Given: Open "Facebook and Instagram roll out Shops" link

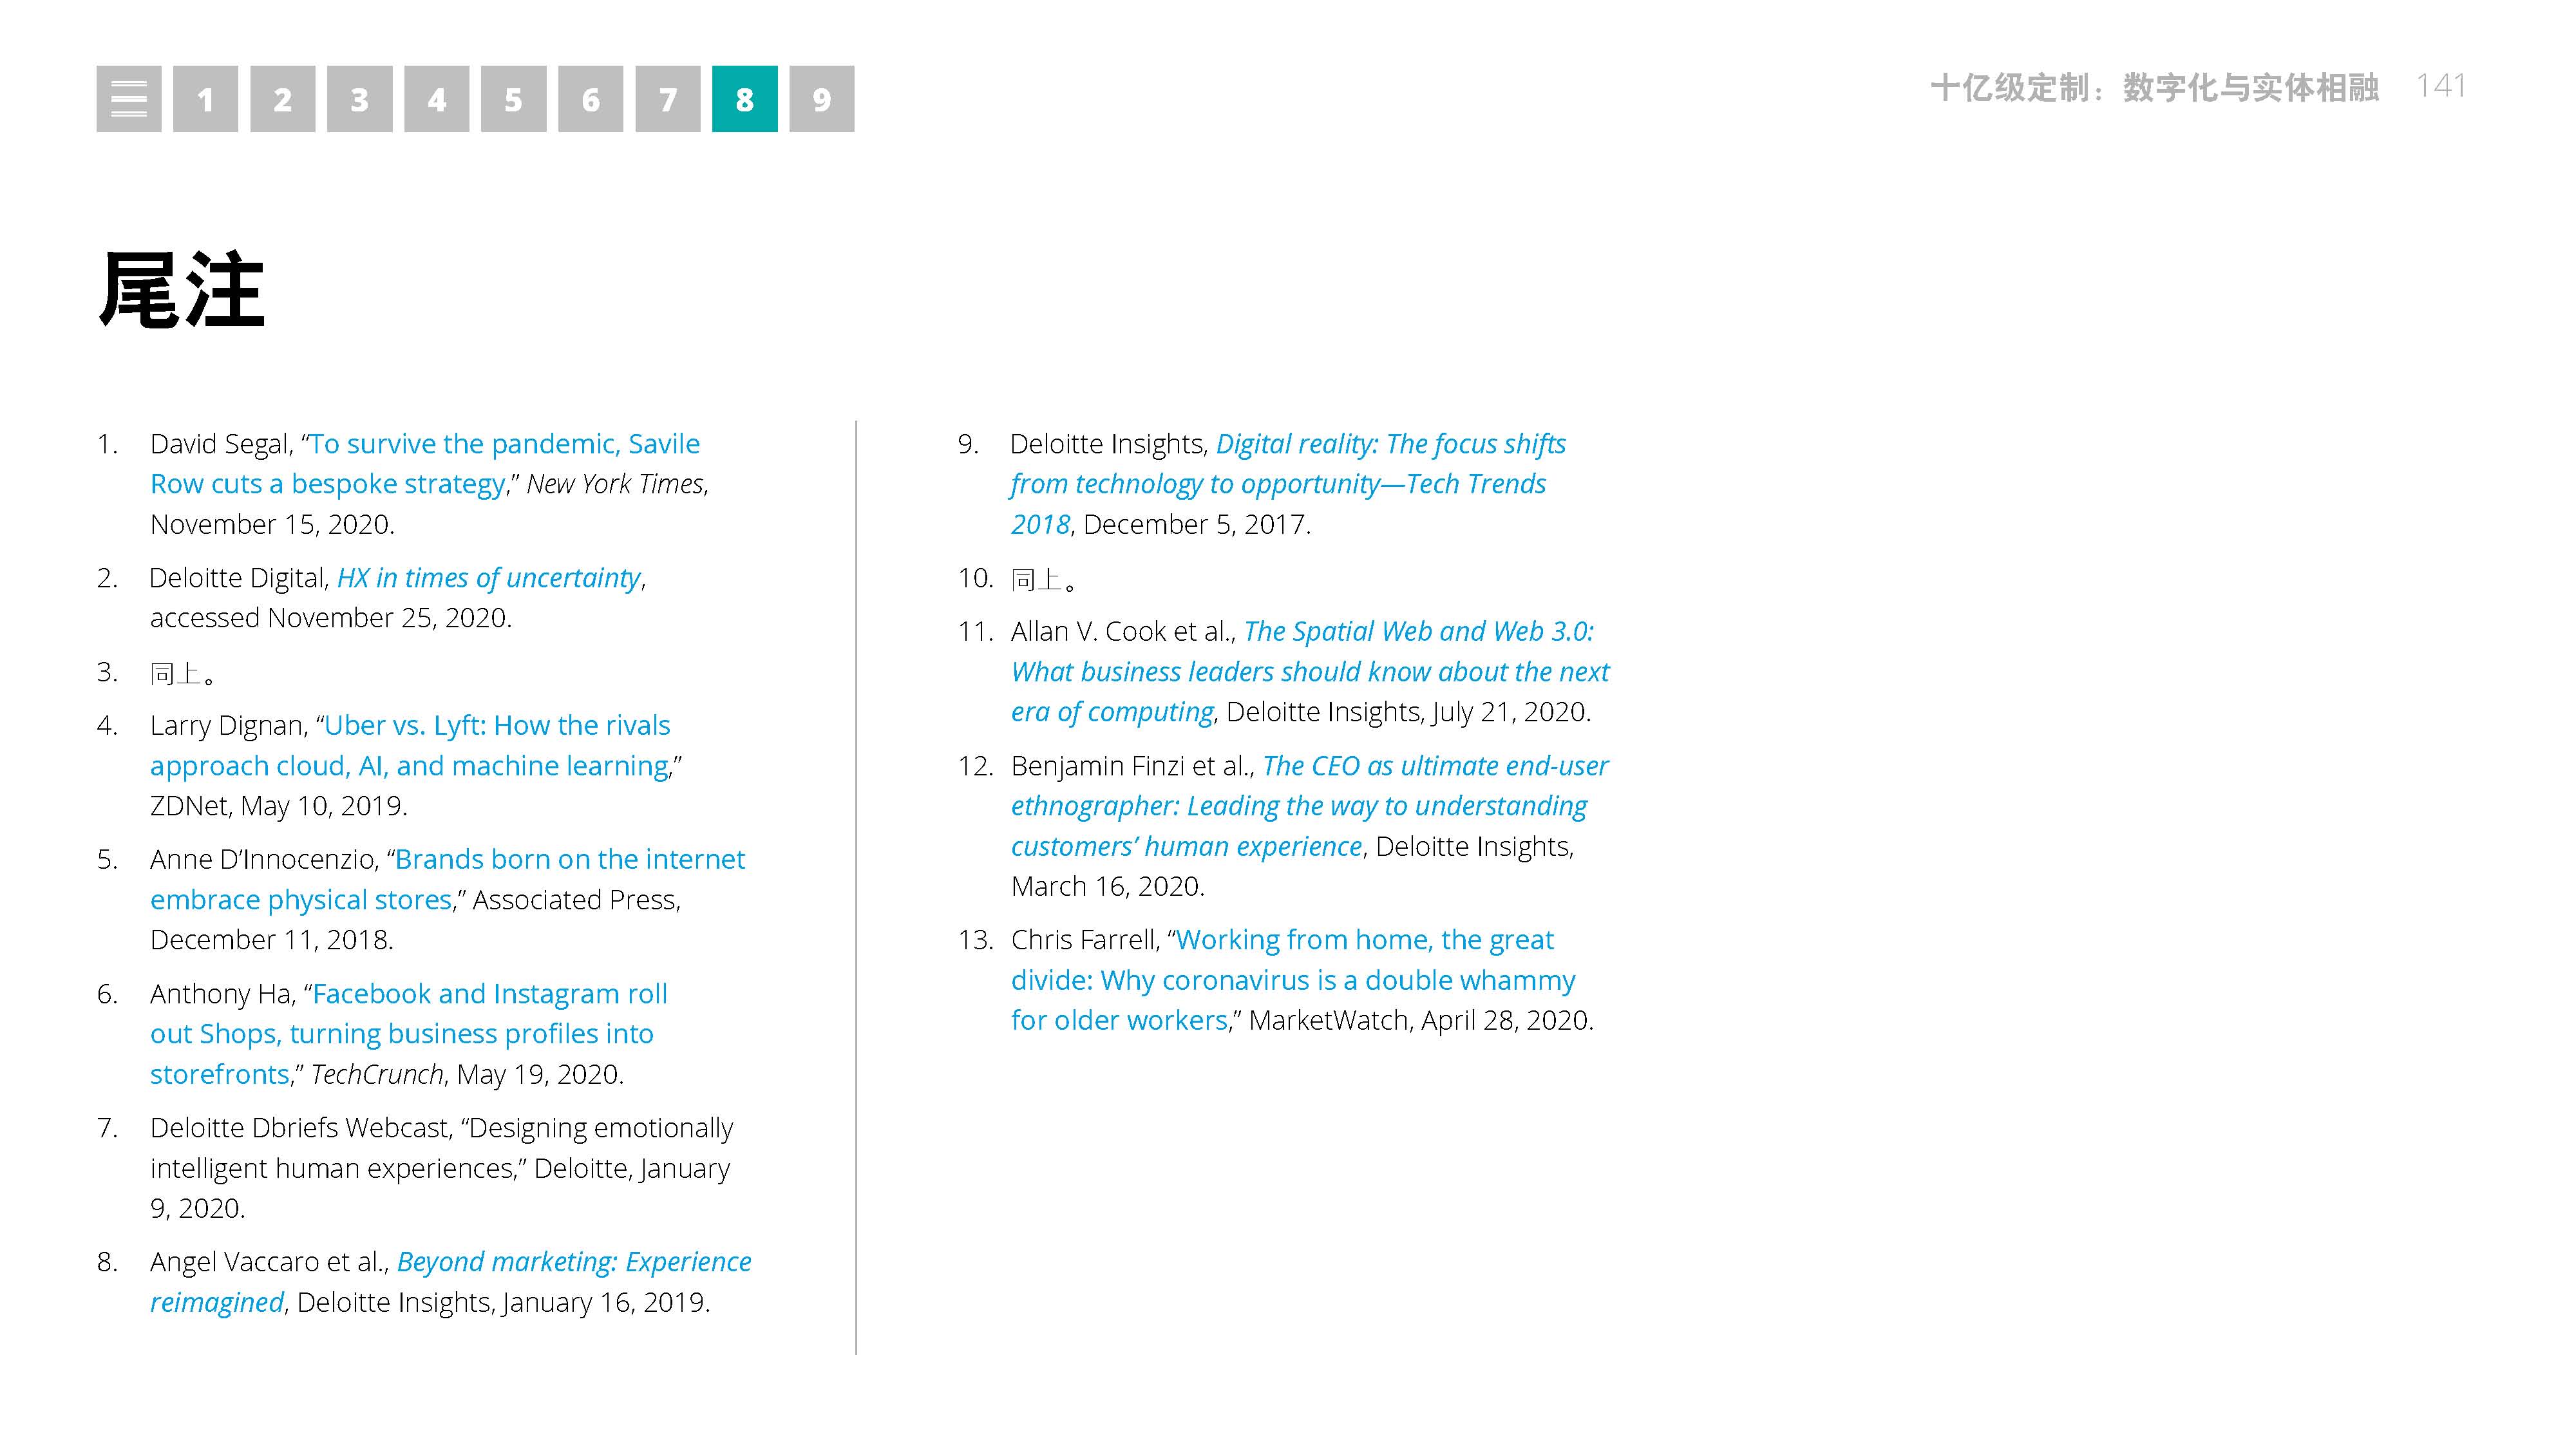Looking at the screenshot, I should 489,994.
